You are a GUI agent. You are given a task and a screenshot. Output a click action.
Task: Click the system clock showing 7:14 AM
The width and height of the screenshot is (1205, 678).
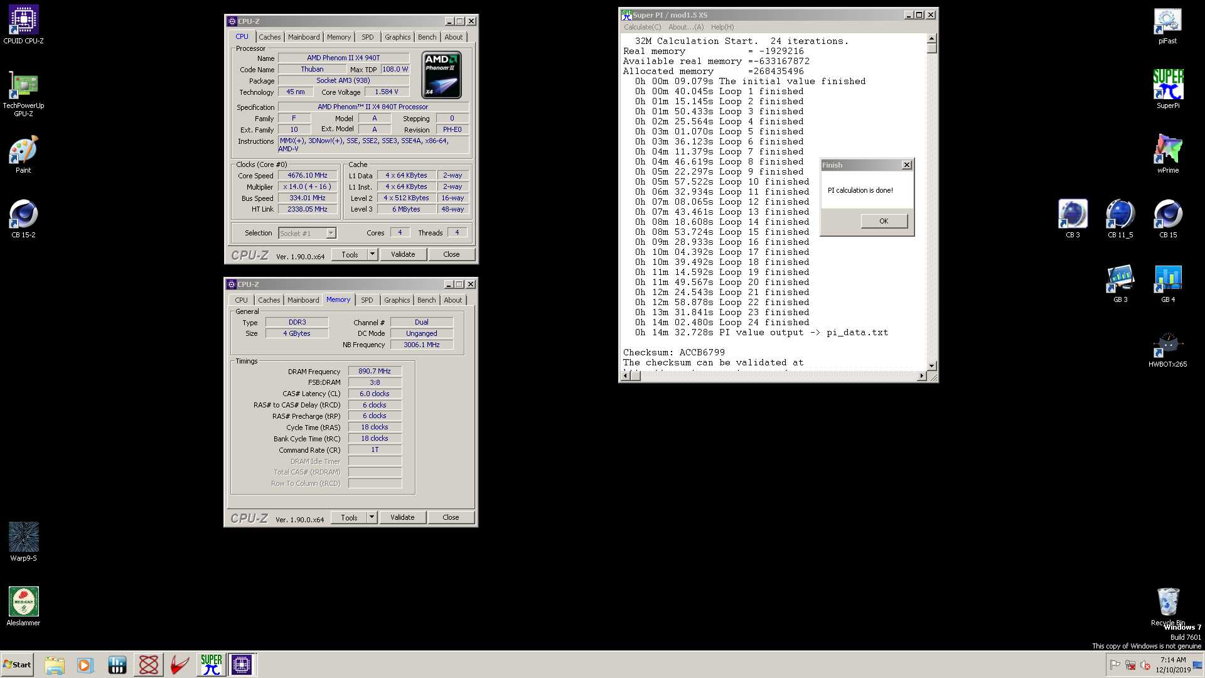tap(1173, 660)
